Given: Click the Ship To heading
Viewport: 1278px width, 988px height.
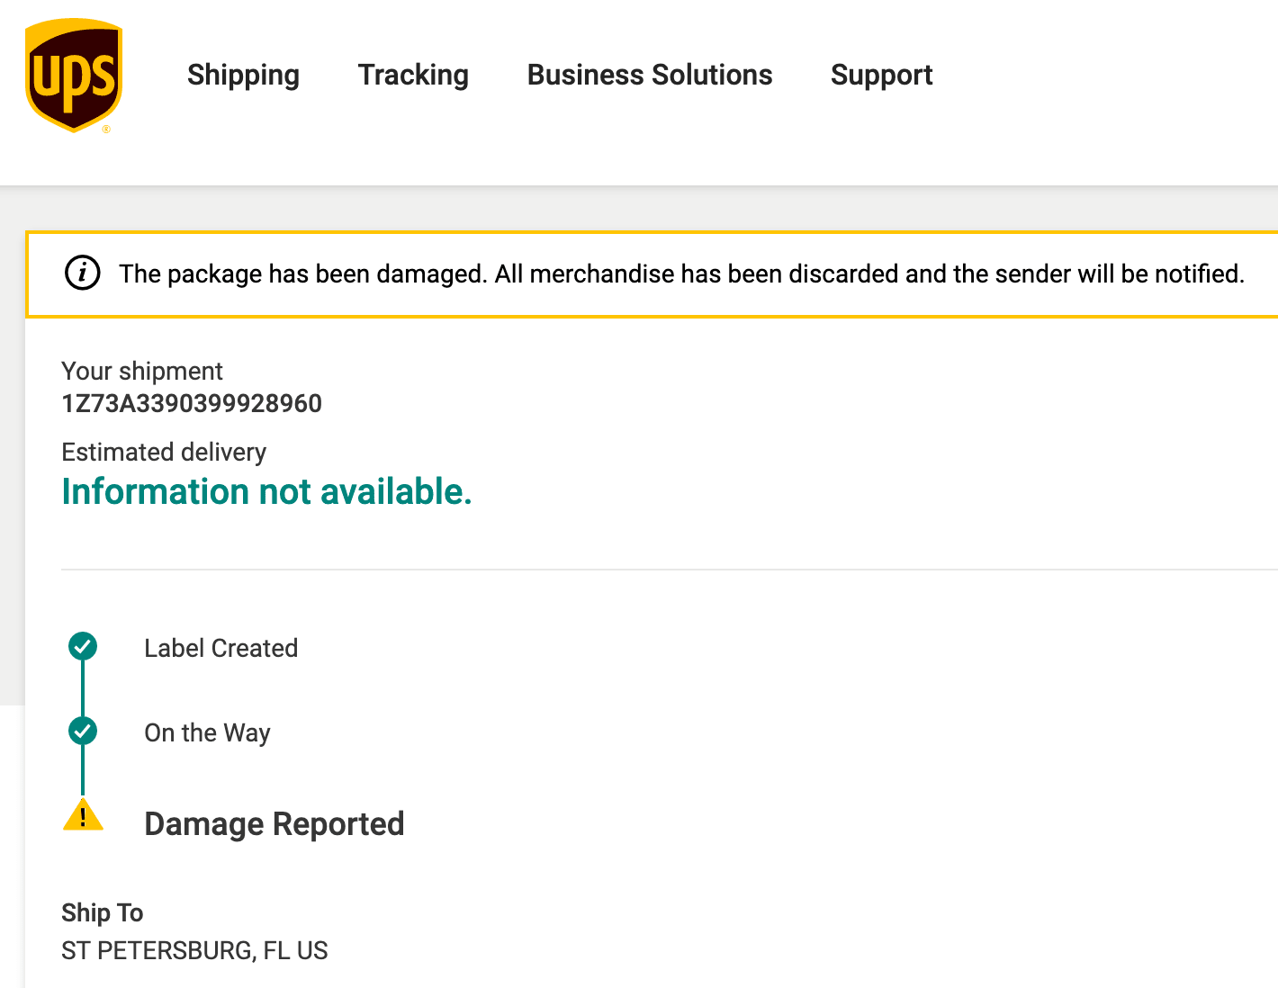Looking at the screenshot, I should pos(103,912).
